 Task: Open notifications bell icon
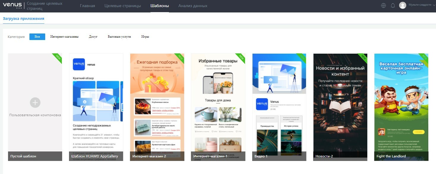393,6
